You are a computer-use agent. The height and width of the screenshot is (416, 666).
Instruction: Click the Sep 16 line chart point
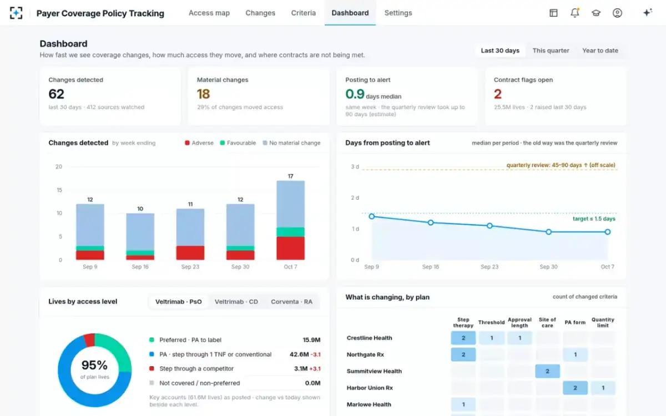pos(431,222)
